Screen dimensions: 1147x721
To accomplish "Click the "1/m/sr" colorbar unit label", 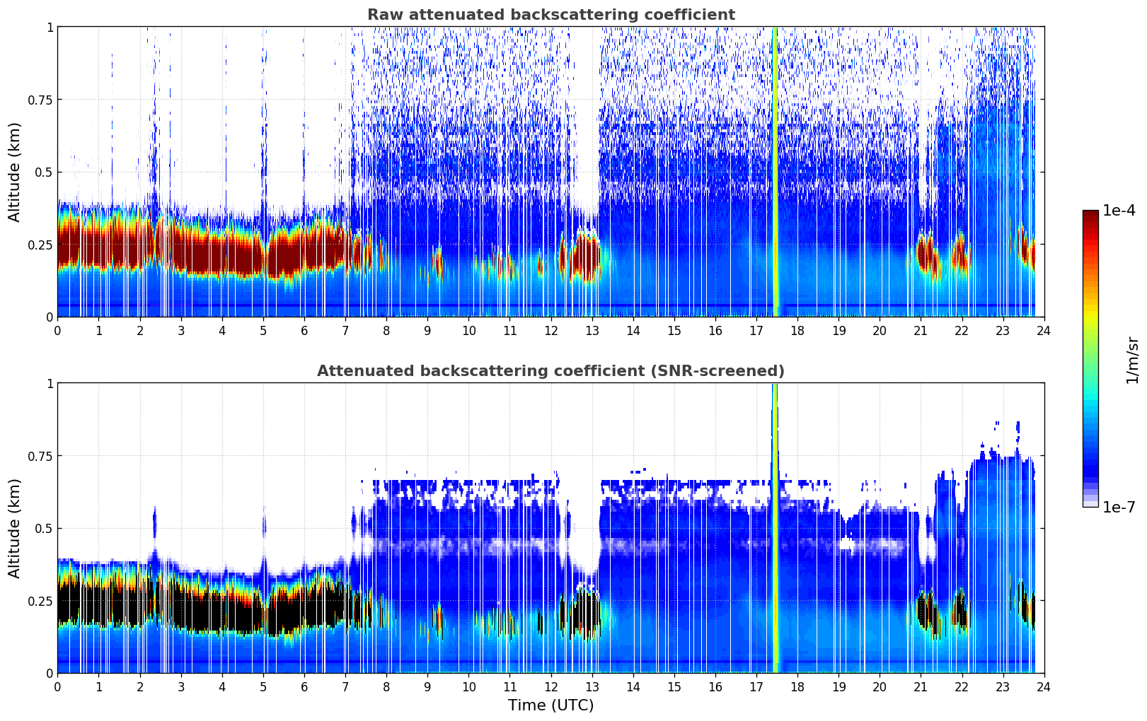I will tap(1132, 360).
